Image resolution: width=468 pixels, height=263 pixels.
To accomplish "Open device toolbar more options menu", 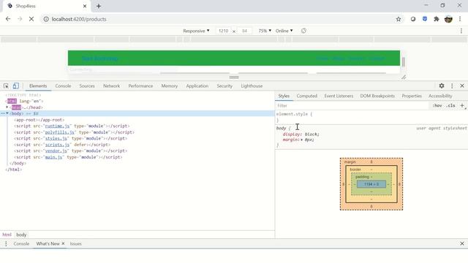I will pyautogui.click(x=461, y=31).
